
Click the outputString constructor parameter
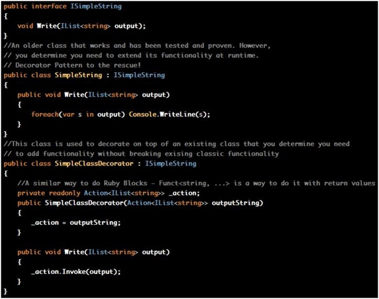(x=236, y=203)
